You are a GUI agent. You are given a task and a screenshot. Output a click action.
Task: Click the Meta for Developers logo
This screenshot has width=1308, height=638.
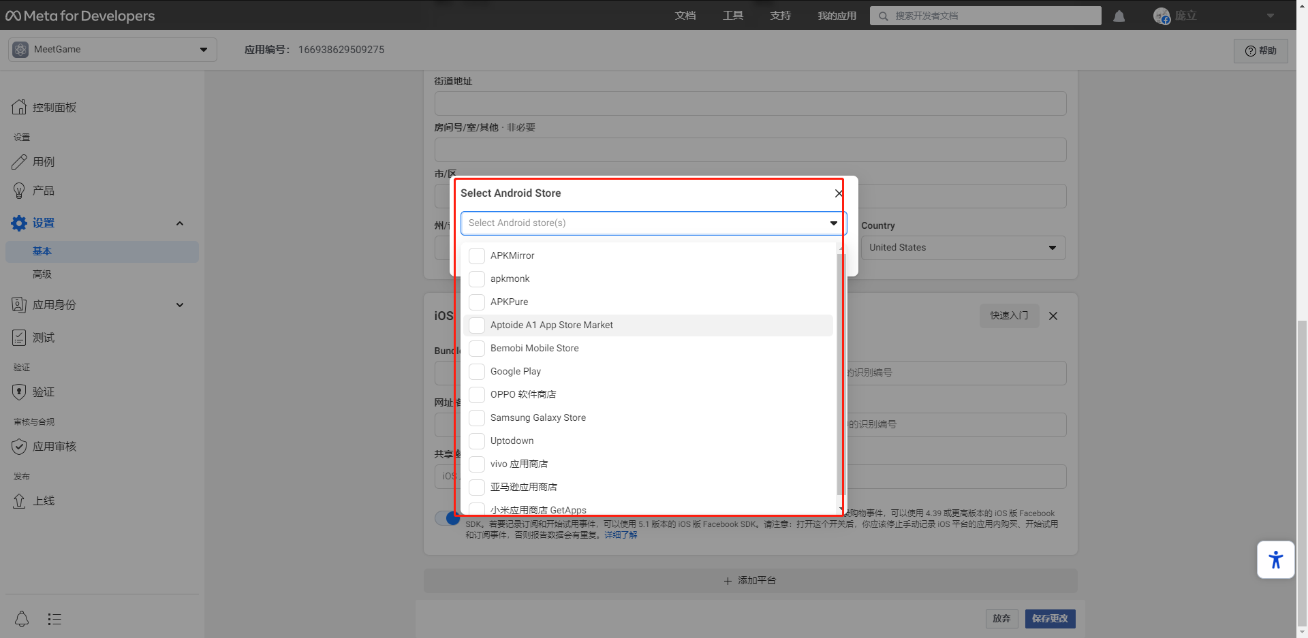pyautogui.click(x=80, y=16)
